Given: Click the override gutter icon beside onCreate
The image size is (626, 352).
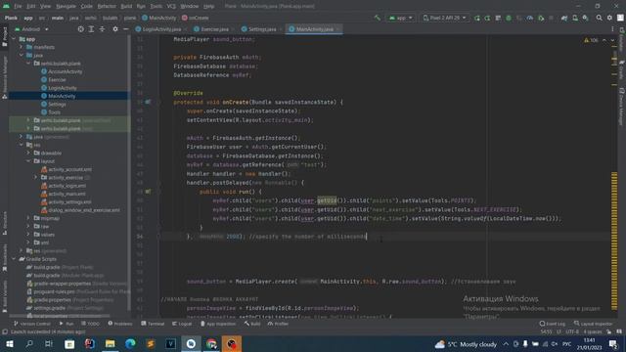Looking at the screenshot, I should [x=148, y=102].
